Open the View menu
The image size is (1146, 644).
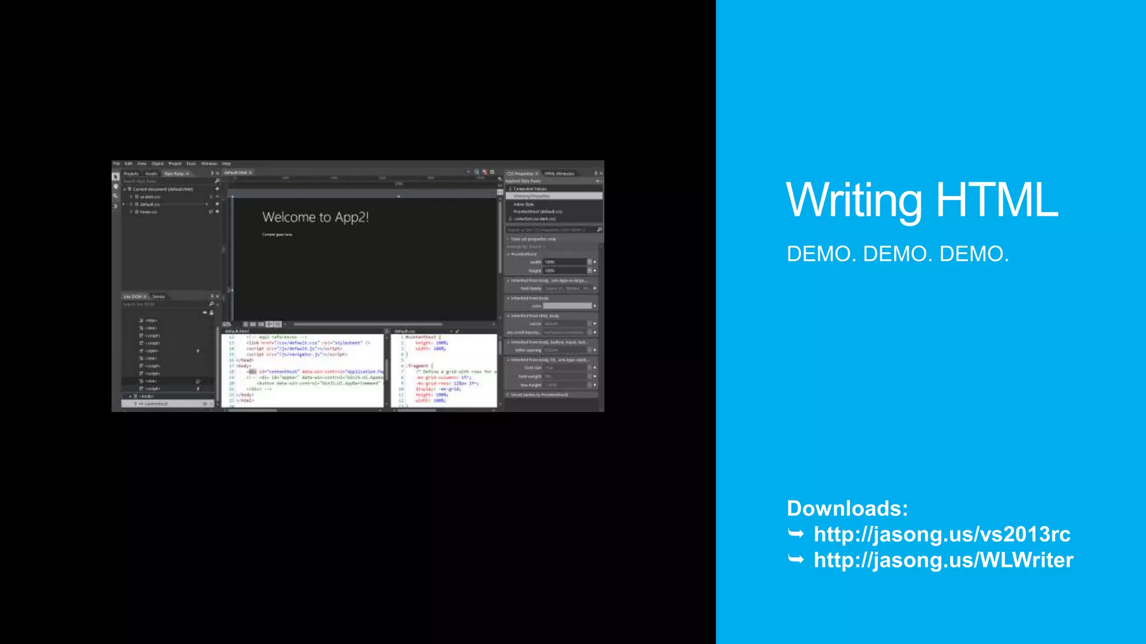coord(142,164)
